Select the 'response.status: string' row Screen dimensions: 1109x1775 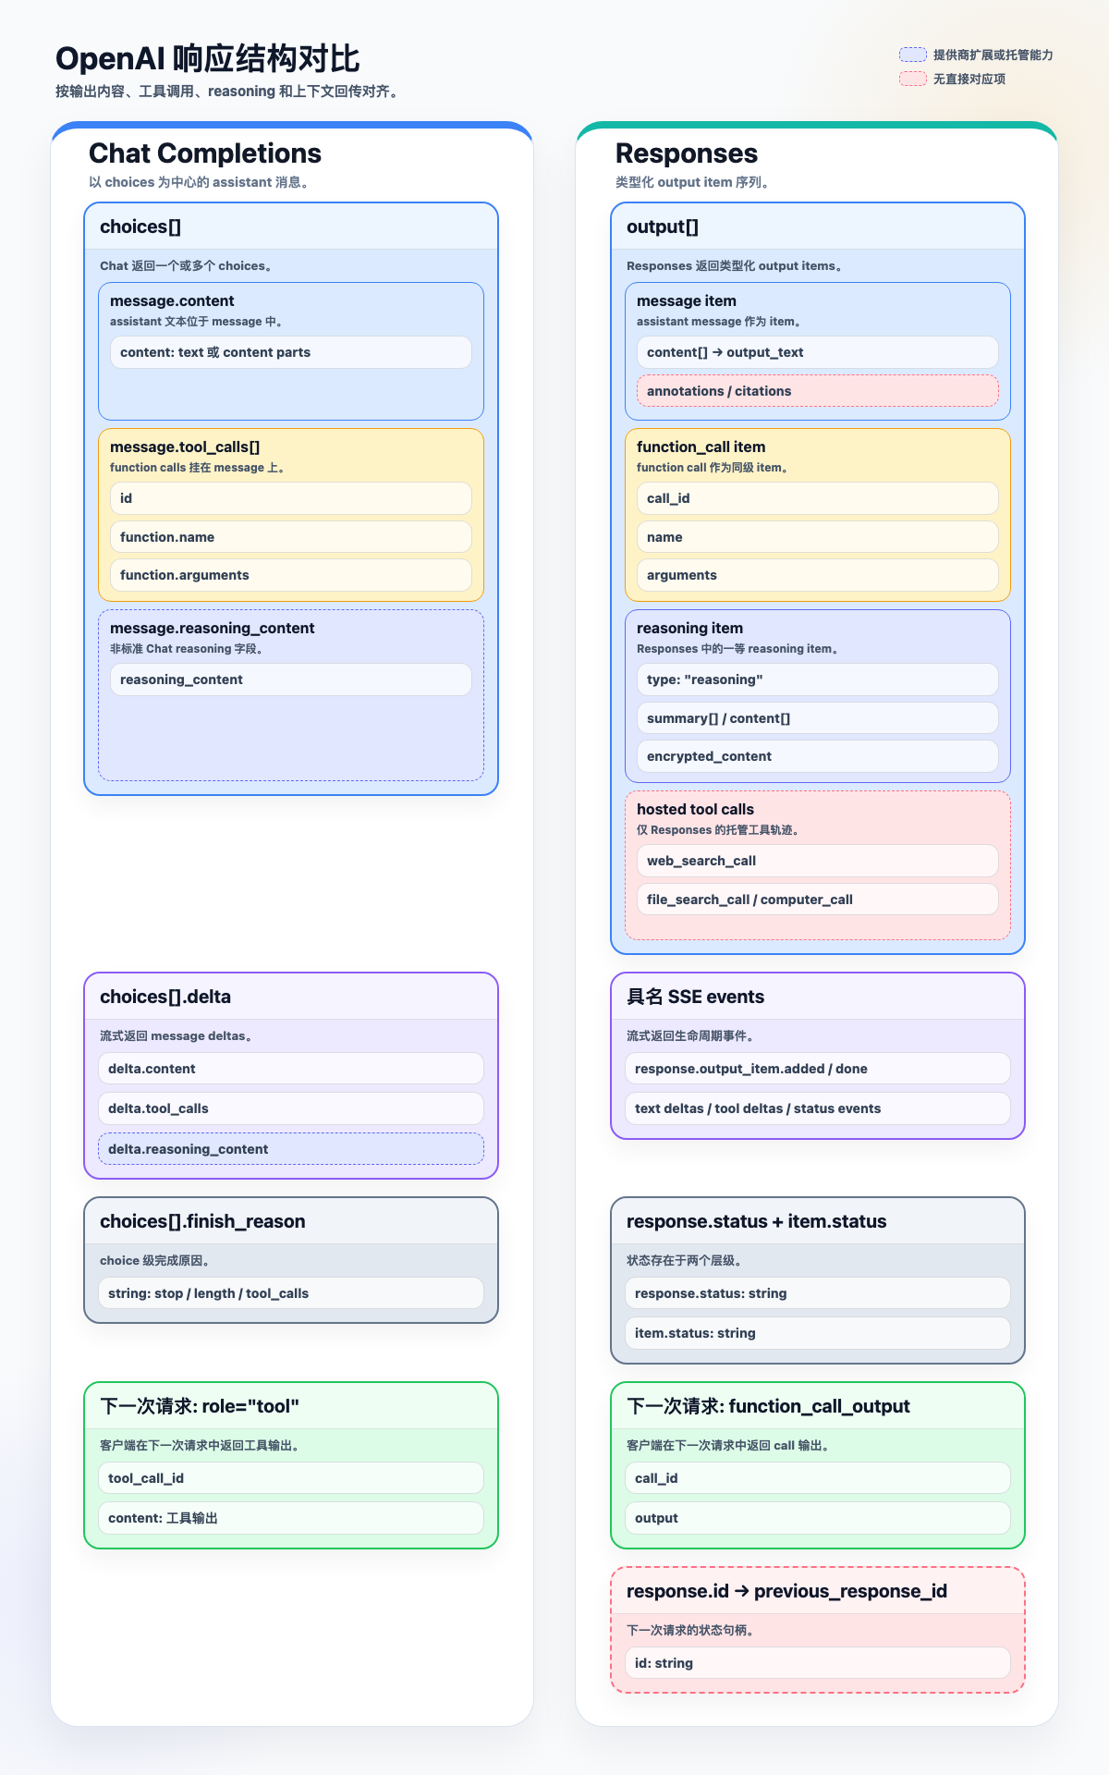click(x=818, y=1293)
